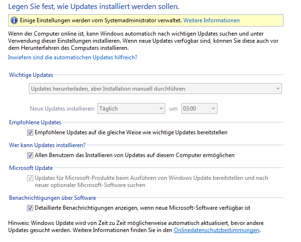
Task: Expand the Wichtige Updates combo box
Action: (155, 88)
